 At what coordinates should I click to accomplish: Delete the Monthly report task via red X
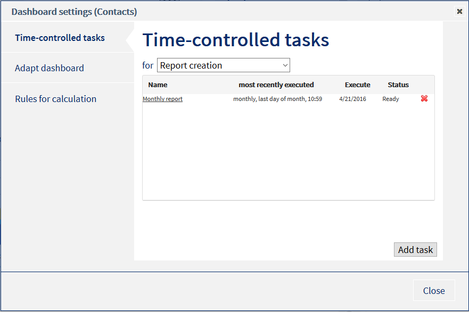(x=424, y=98)
